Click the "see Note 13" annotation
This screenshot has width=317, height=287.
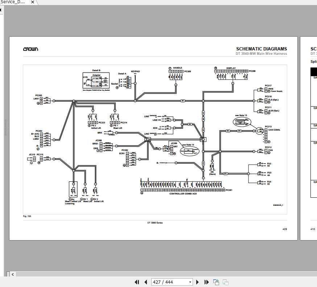(x=241, y=115)
